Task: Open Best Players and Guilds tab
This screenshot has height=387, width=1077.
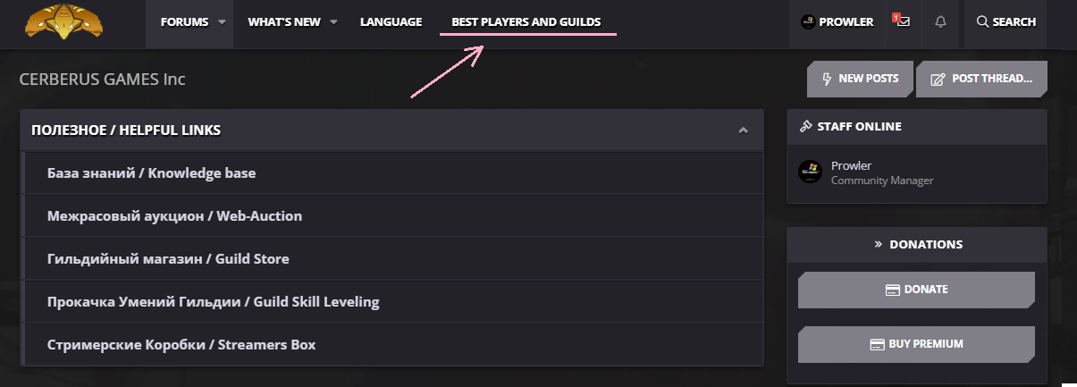Action: pos(526,22)
